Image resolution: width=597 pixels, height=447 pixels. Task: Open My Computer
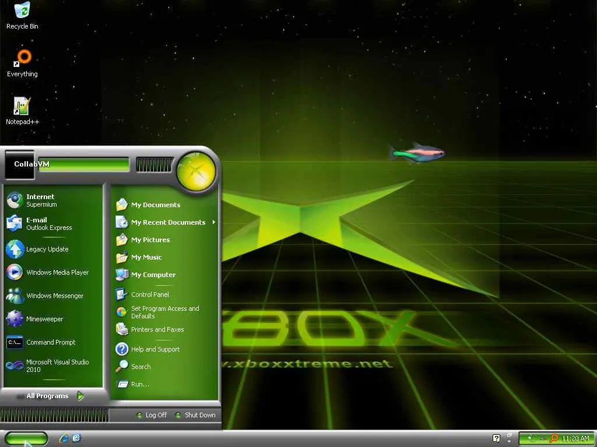pos(166,275)
